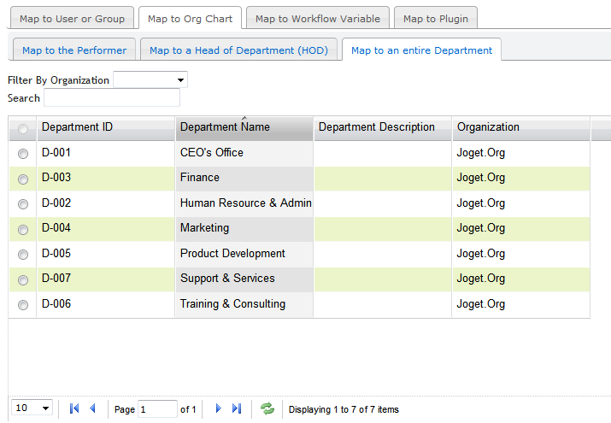Open the Map to Plugin tab

tap(435, 19)
